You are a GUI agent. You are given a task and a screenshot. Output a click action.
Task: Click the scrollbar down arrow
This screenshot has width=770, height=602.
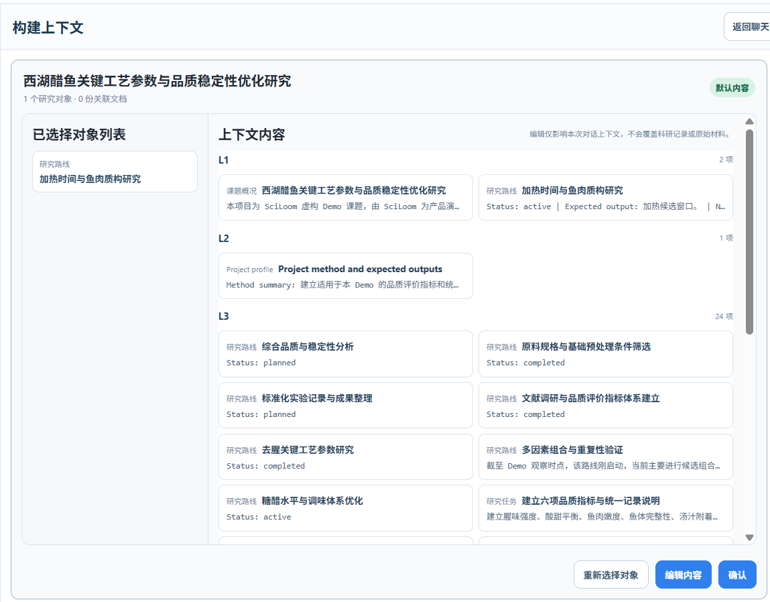click(749, 537)
